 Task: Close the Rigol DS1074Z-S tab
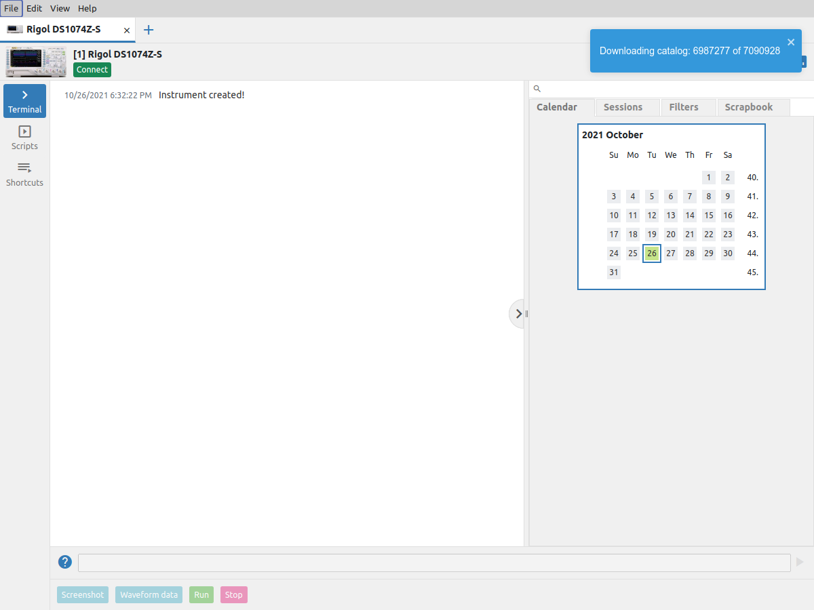click(x=127, y=30)
